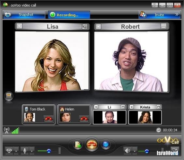Open the webcam options dropdown arrow
Viewport: 184px width, 160px height.
[x=16, y=151]
